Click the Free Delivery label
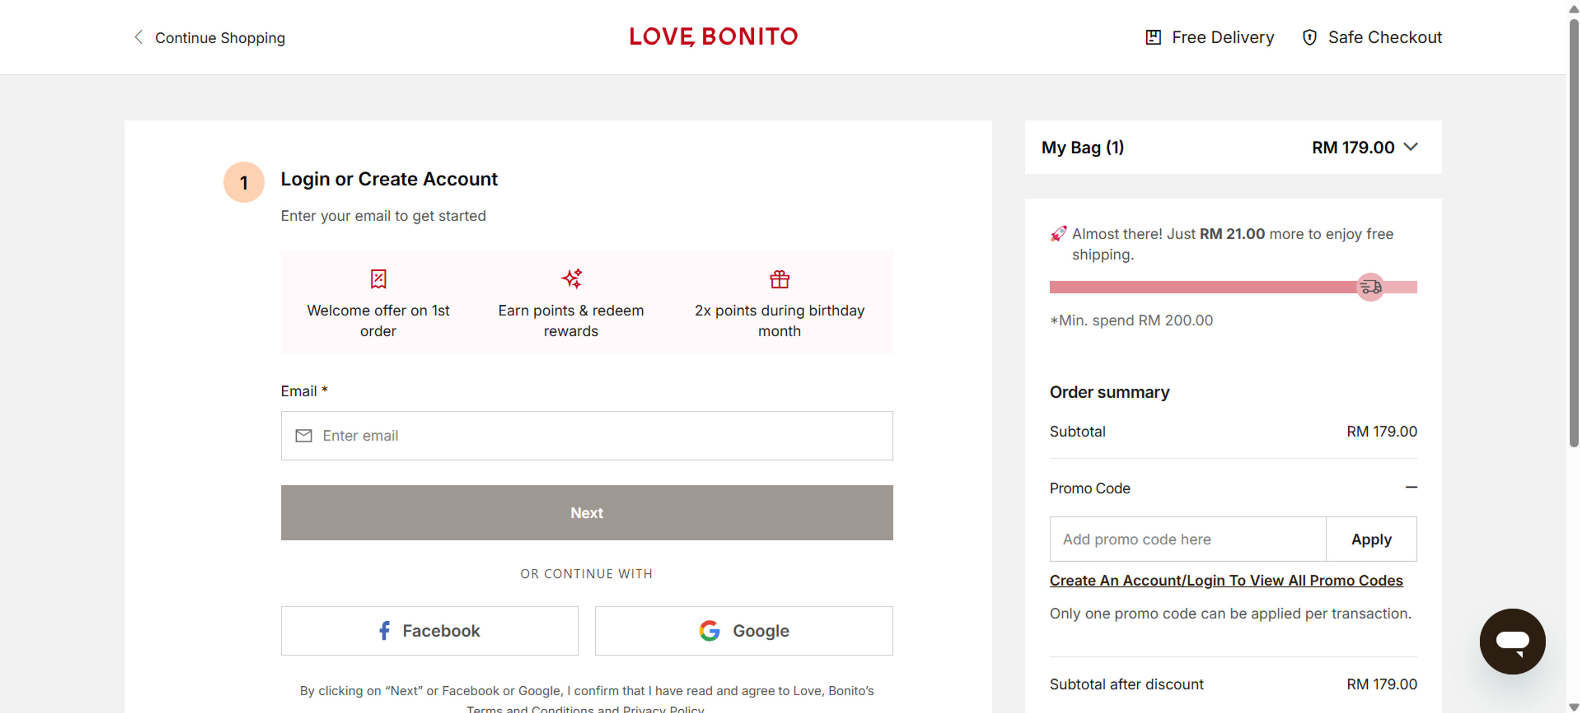The width and height of the screenshot is (1580, 713). [1222, 37]
